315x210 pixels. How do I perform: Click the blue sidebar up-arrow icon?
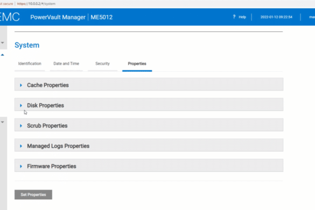pyautogui.click(x=2, y=55)
